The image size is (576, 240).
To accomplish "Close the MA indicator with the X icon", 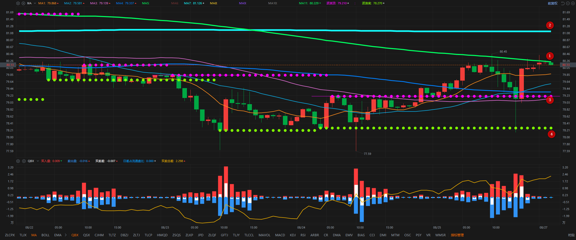I will [23, 3].
